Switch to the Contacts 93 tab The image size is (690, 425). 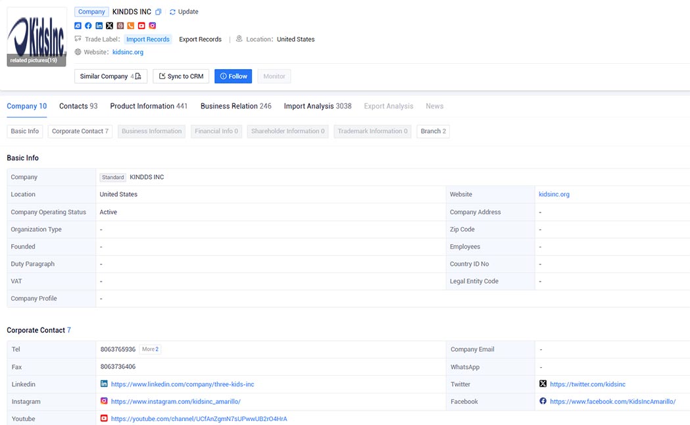[x=78, y=106]
